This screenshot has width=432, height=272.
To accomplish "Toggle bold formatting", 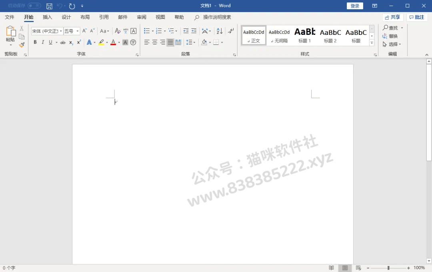I will tap(35, 42).
